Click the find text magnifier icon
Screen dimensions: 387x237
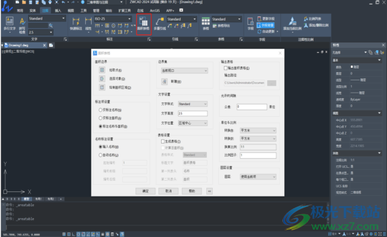(50, 25)
